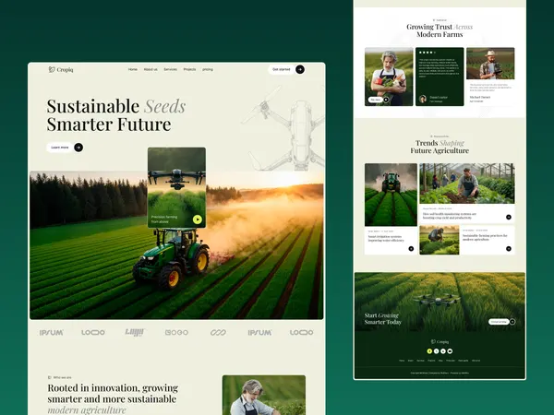Click the Start Growing Smarter Today text
554x415 pixels.
(383, 319)
